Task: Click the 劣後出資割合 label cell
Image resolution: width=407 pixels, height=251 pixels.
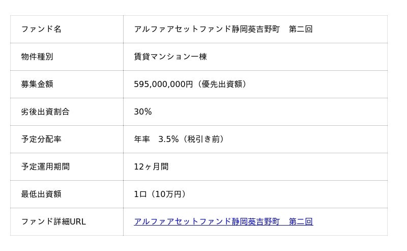Action: click(x=45, y=111)
